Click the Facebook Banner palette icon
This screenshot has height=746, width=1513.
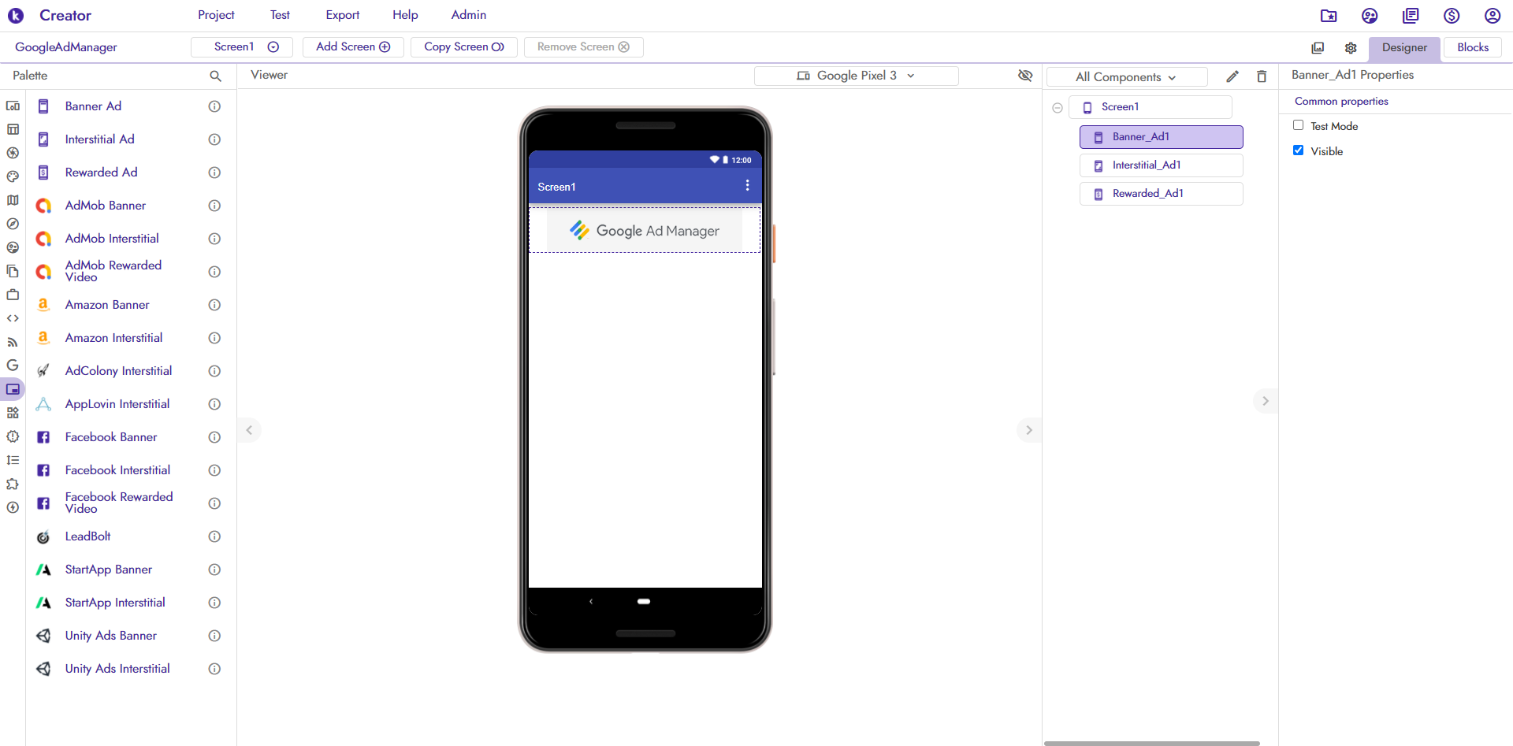pos(44,437)
